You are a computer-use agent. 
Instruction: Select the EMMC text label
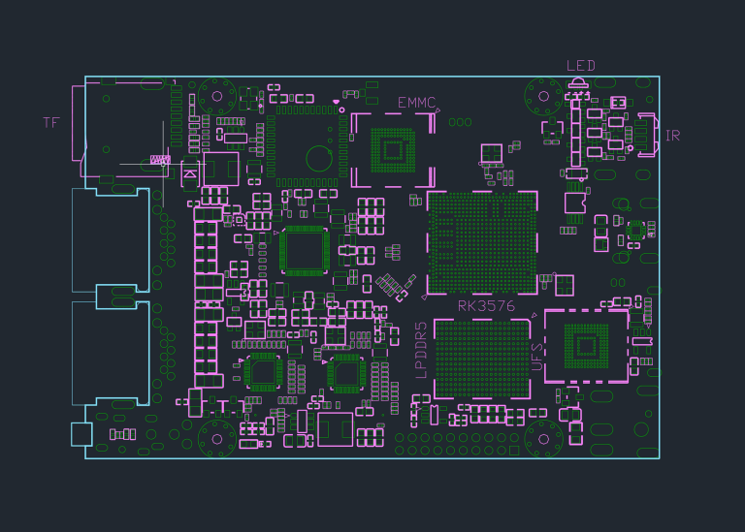pos(416,103)
